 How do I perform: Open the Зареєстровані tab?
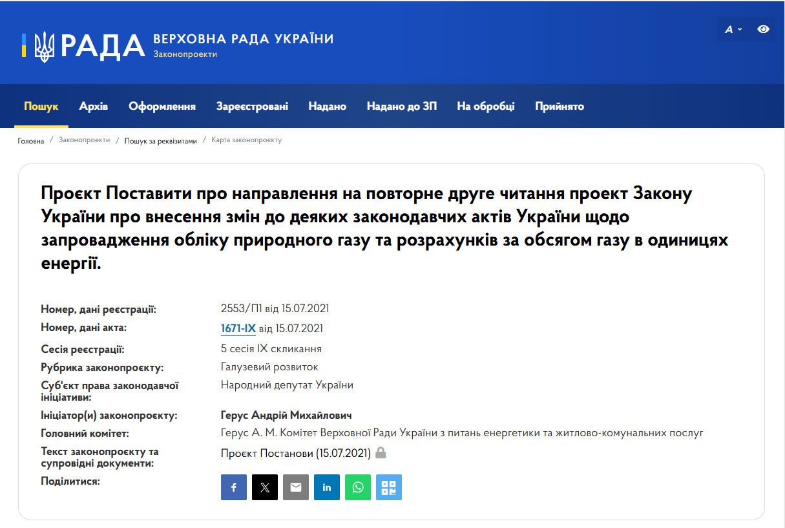pyautogui.click(x=253, y=106)
